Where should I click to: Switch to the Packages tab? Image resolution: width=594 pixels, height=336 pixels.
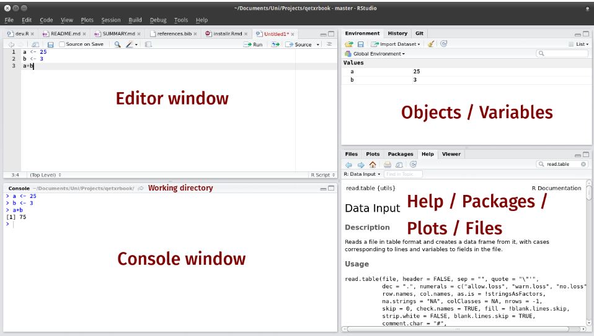tap(400, 154)
